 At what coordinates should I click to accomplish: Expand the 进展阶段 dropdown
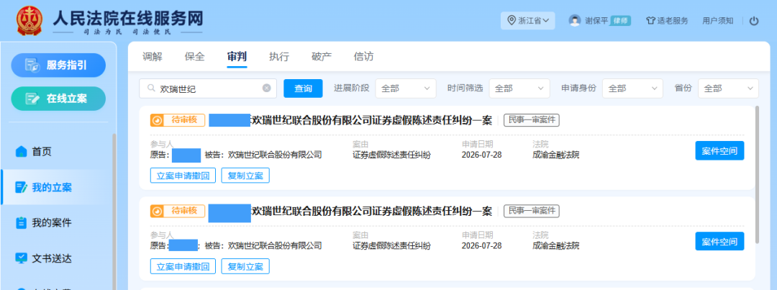pos(406,89)
